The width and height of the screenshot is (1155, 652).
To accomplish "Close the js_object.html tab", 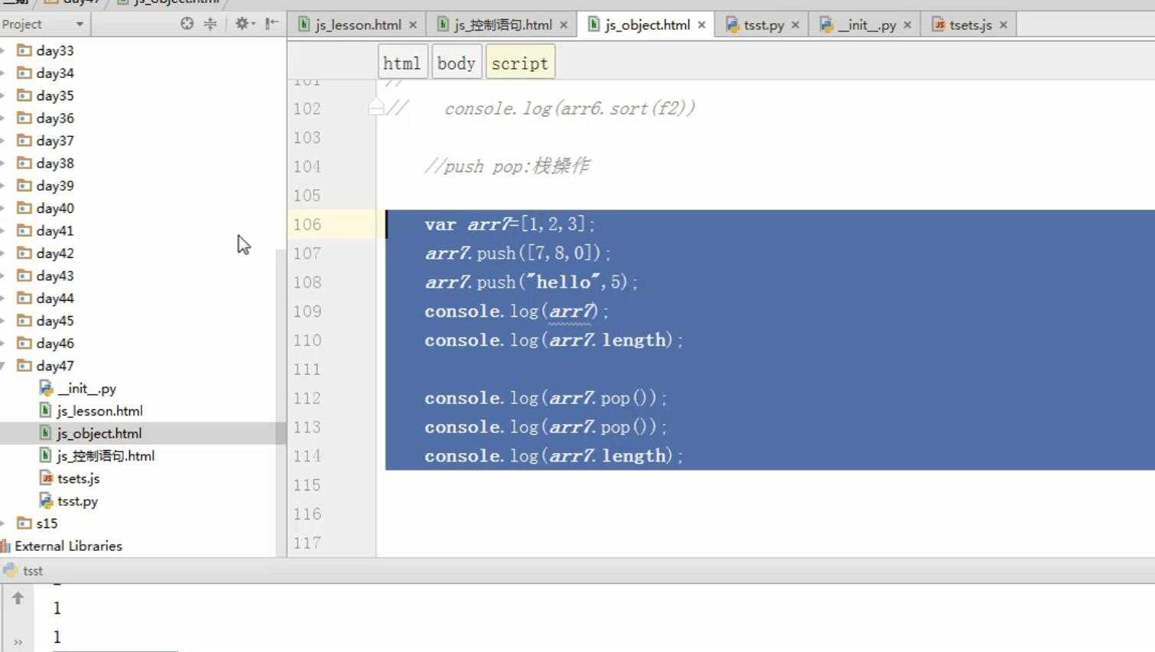I will 701,24.
